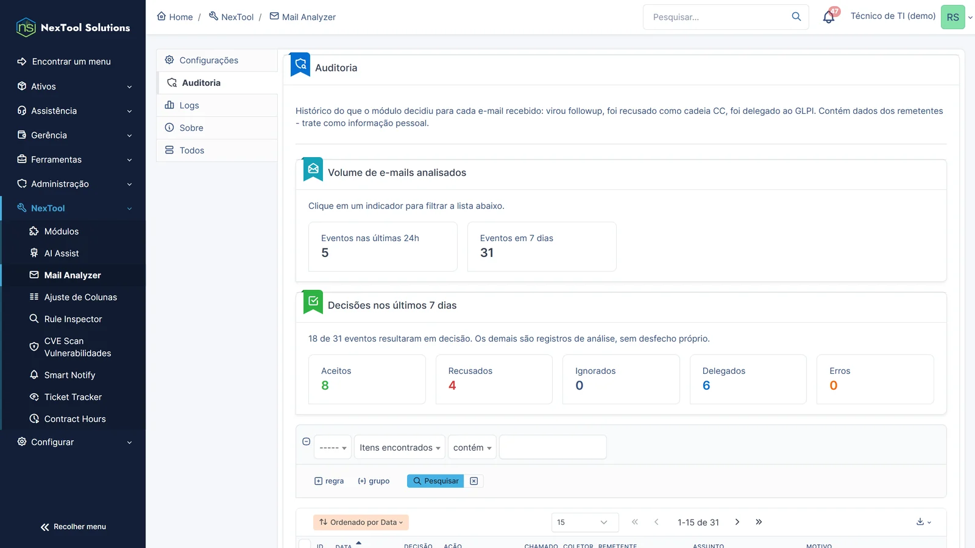Select the Todos tab
The height and width of the screenshot is (548, 975).
tap(217, 150)
